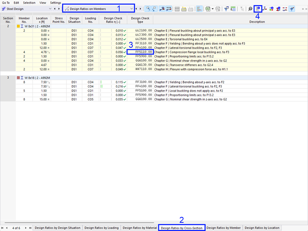Open the Go To menu
The width and height of the screenshot is (308, 231).
tap(6, 2)
